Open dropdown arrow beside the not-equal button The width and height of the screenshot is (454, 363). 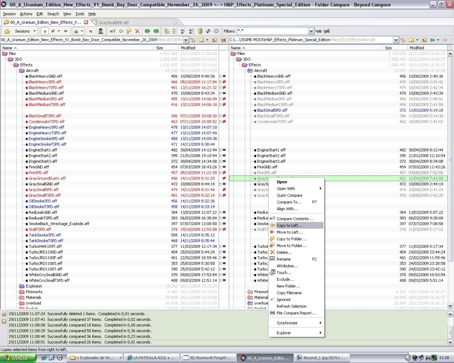click(x=59, y=31)
